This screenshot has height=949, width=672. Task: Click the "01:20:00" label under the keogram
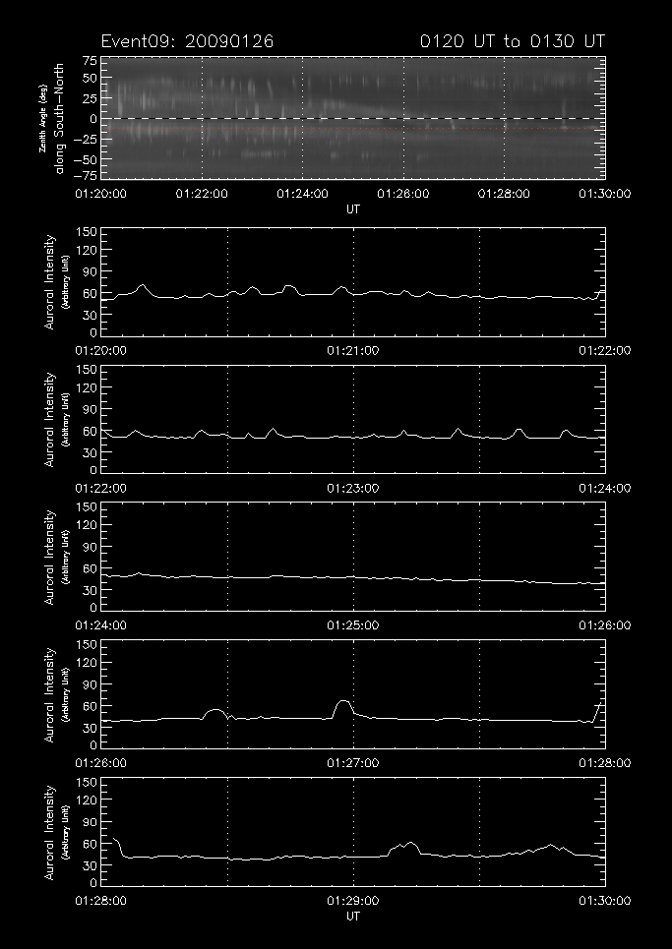click(x=100, y=194)
